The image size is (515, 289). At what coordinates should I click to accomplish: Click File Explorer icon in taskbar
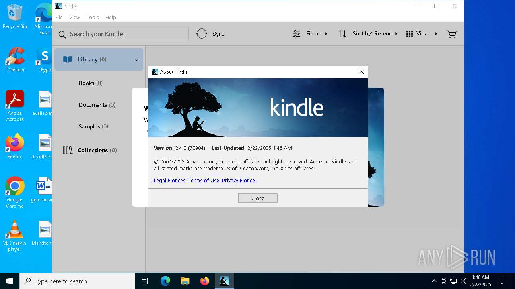click(185, 281)
